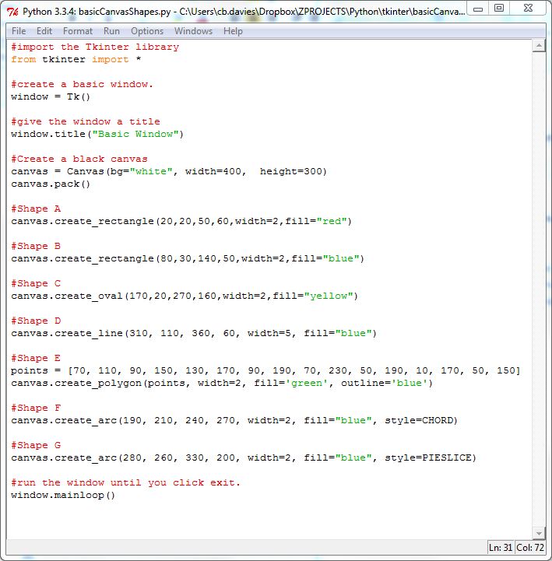552x561 pixels.
Task: Open the Format menu
Action: [x=78, y=31]
